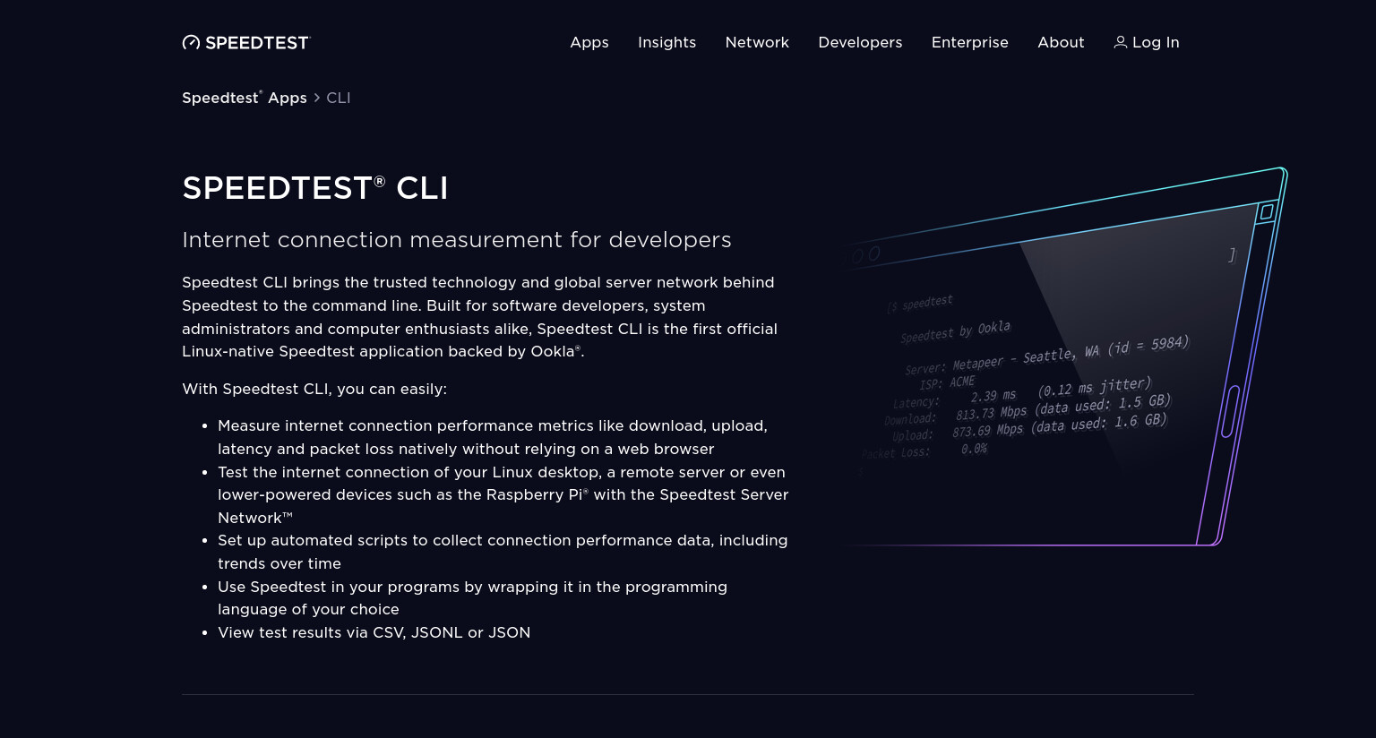
Task: Open the Insights menu
Action: pyautogui.click(x=666, y=42)
